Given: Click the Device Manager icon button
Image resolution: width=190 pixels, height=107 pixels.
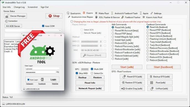Looking at the screenshot, I should [7, 16].
